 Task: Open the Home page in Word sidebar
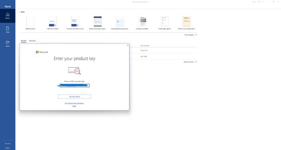(x=8, y=16)
